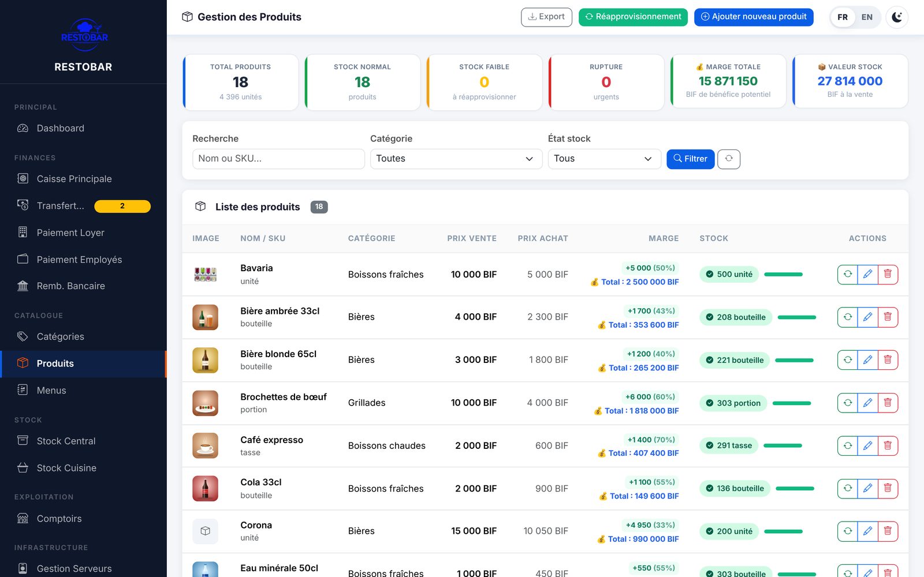Open Gestion Serveurs
This screenshot has width=924, height=577.
(x=83, y=569)
